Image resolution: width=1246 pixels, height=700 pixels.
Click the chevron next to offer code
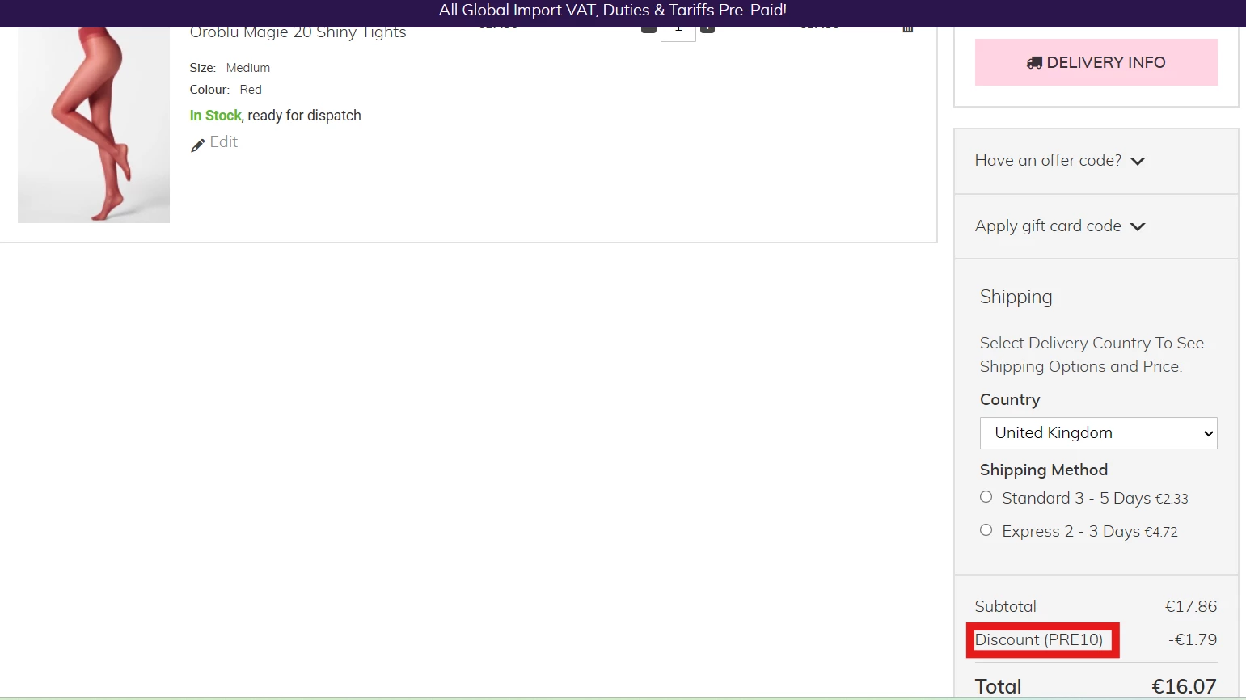(x=1138, y=162)
